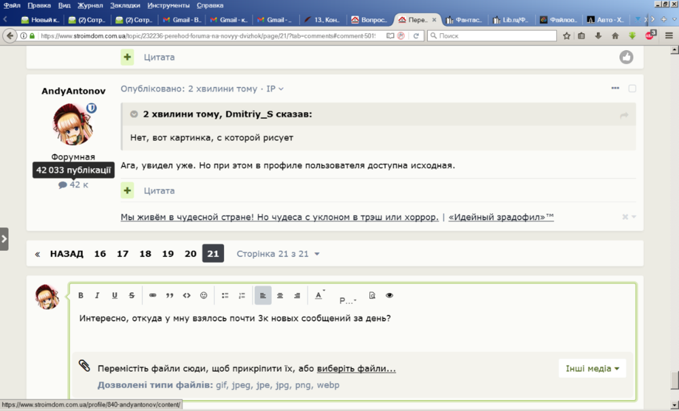Center-align the text in the editor

pyautogui.click(x=280, y=296)
